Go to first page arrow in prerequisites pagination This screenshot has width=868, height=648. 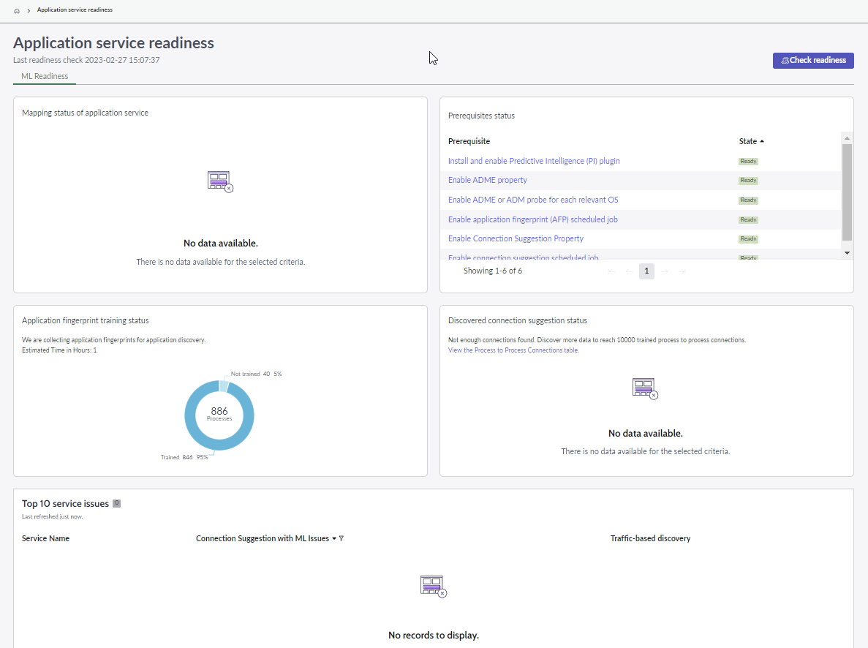click(x=611, y=271)
